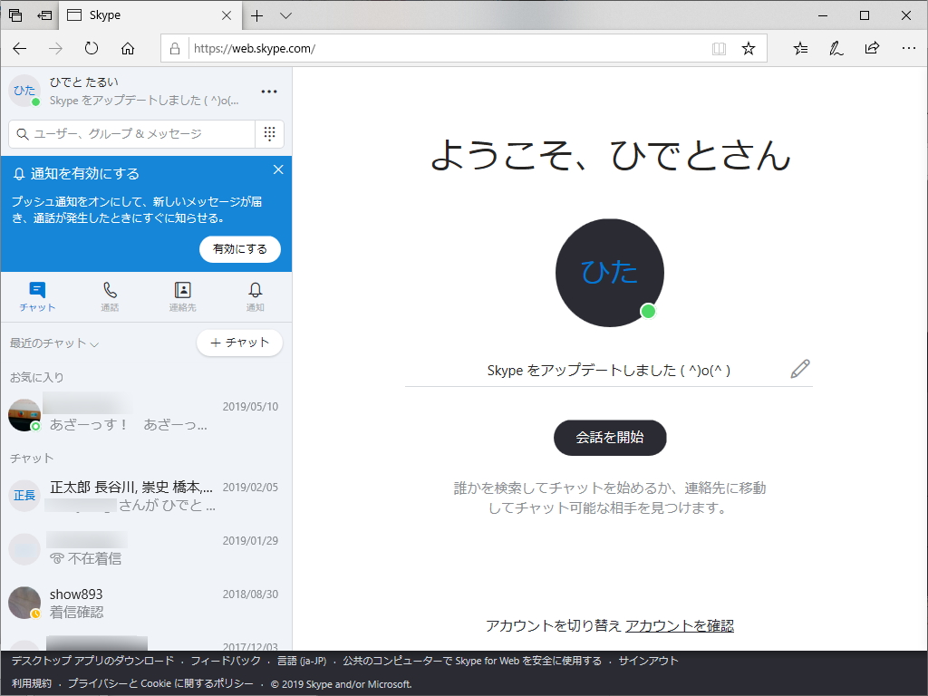Open more options for ひでと たるい profile
Viewport: 928px width, 696px height.
pyautogui.click(x=267, y=91)
